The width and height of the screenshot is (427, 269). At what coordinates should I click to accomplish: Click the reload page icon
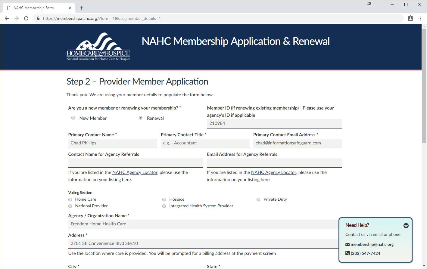click(x=26, y=18)
